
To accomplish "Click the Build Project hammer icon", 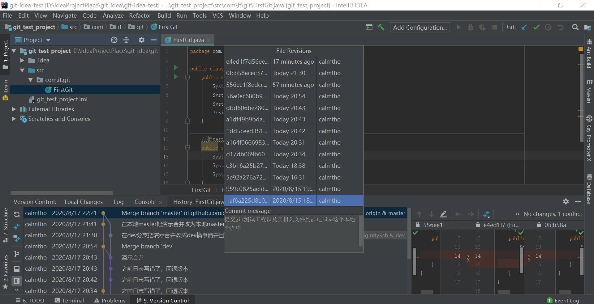I will (381, 27).
